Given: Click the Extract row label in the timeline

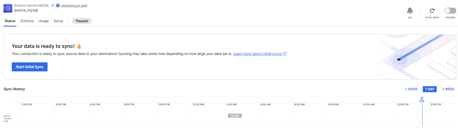Looking at the screenshot, I should pos(7,116).
